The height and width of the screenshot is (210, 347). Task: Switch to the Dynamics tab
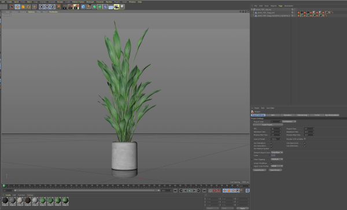(287, 115)
